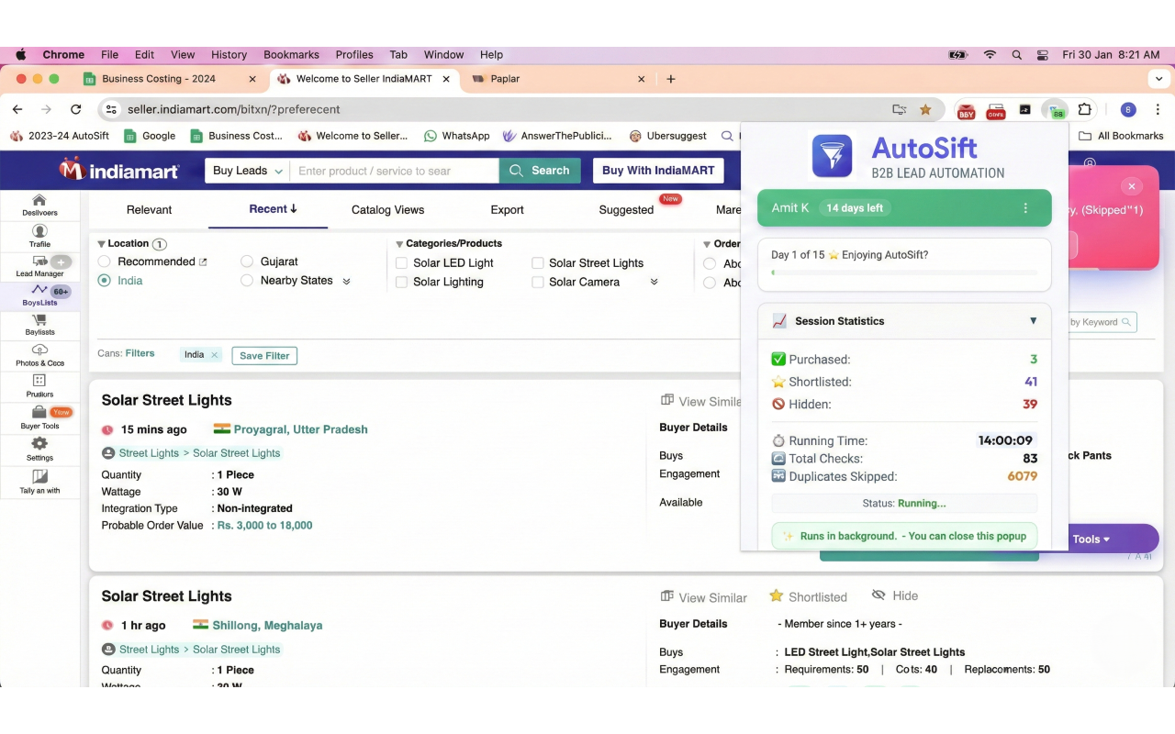Open the Bookmarks menu in menu bar
This screenshot has width=1175, height=734.
[291, 55]
